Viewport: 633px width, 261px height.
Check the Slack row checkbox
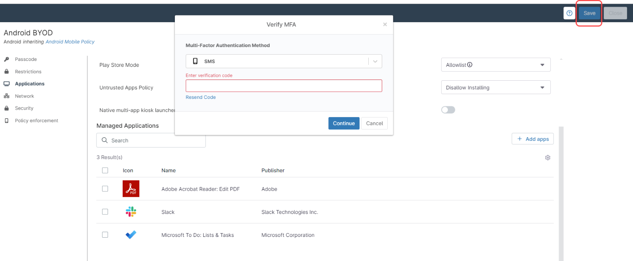[105, 212]
